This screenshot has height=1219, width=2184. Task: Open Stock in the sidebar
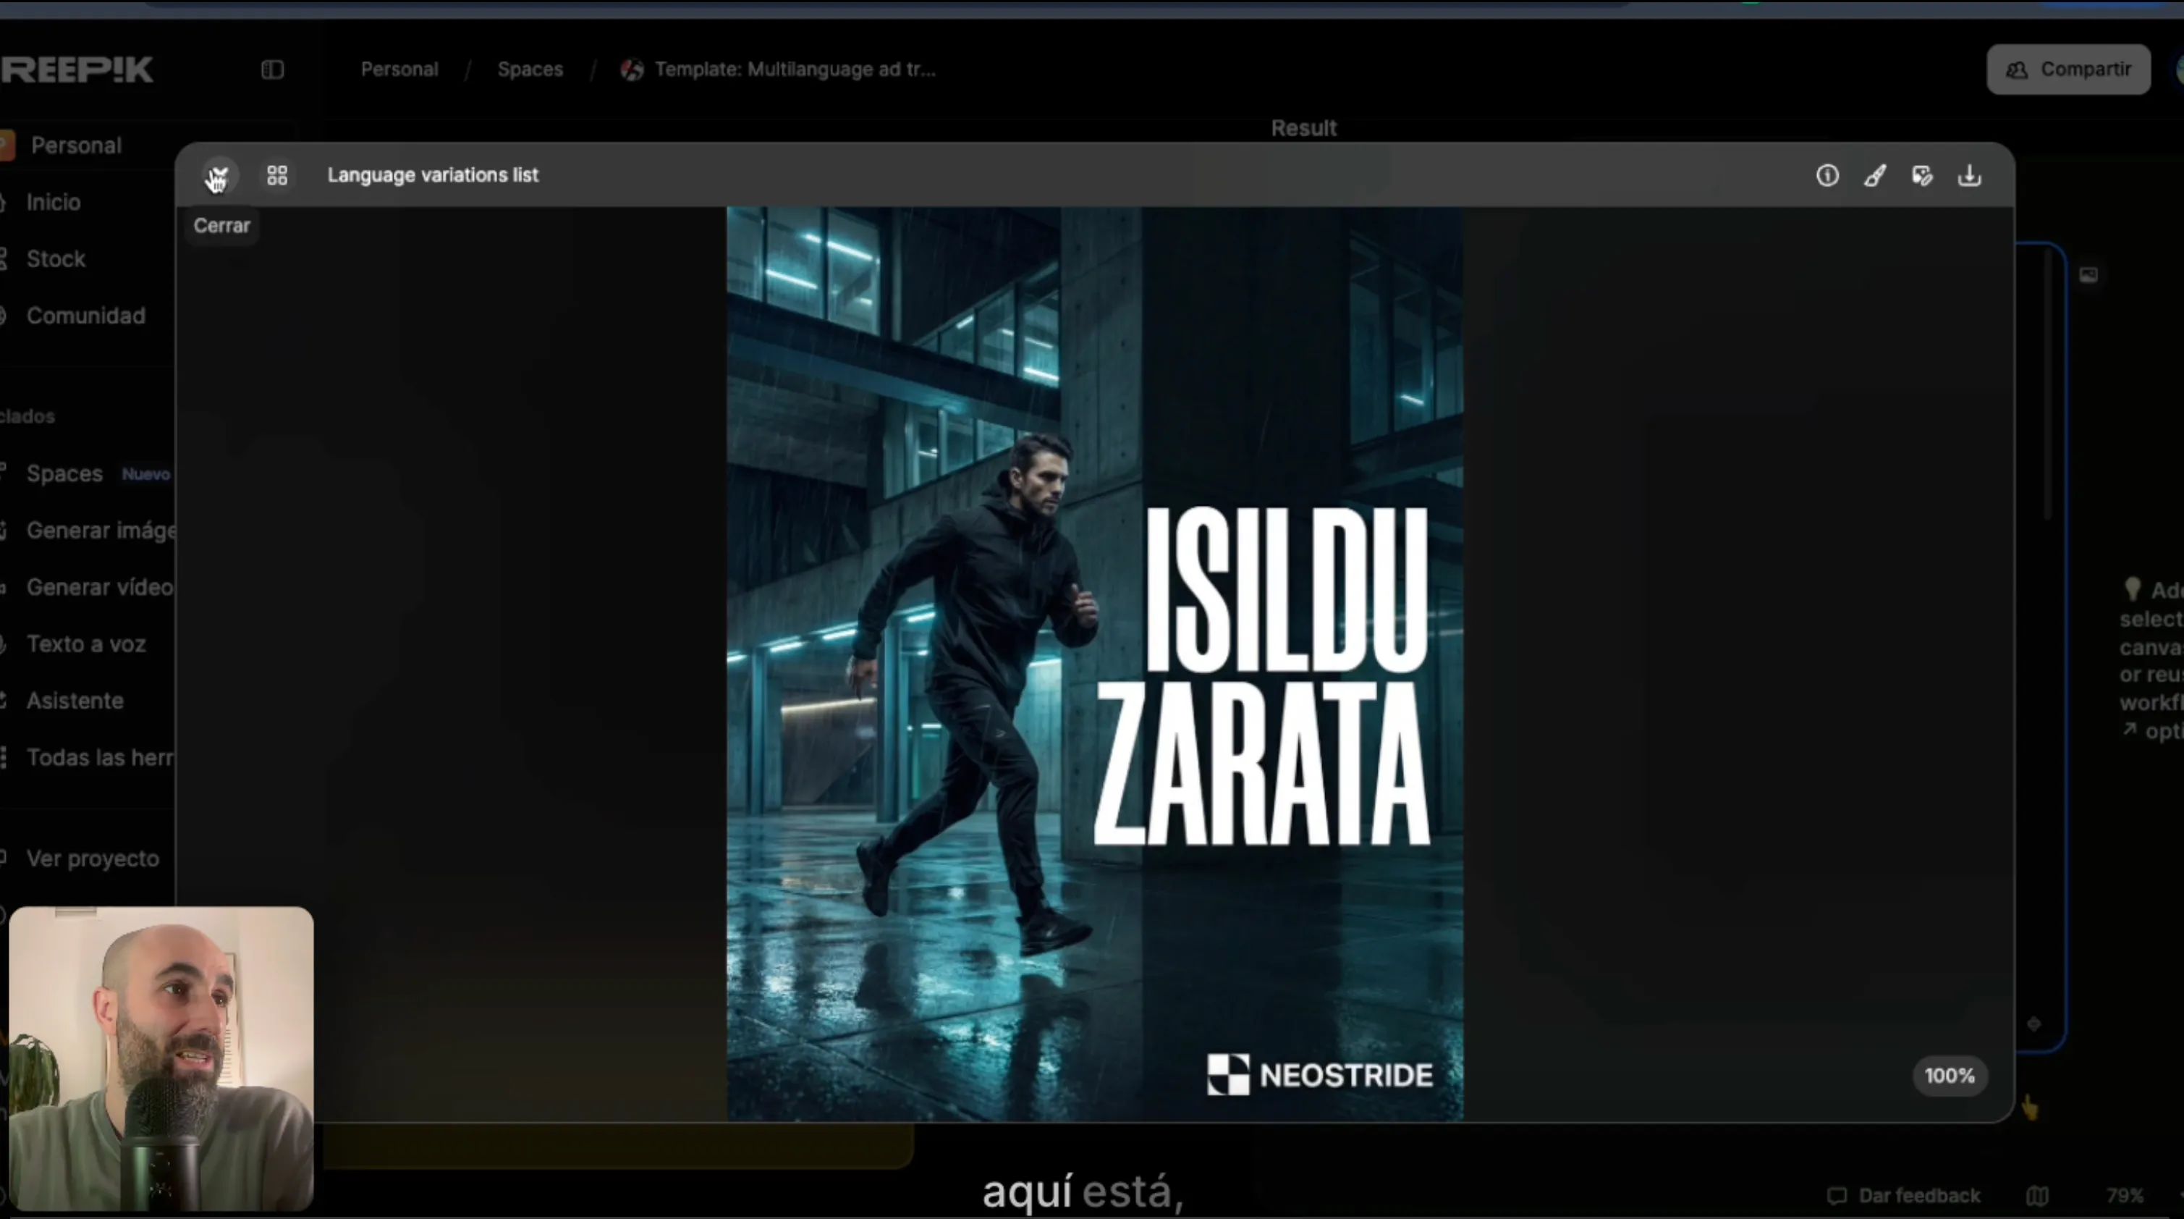pos(56,258)
